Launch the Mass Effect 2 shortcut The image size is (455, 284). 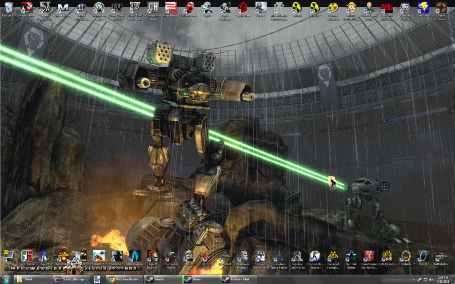[170, 8]
